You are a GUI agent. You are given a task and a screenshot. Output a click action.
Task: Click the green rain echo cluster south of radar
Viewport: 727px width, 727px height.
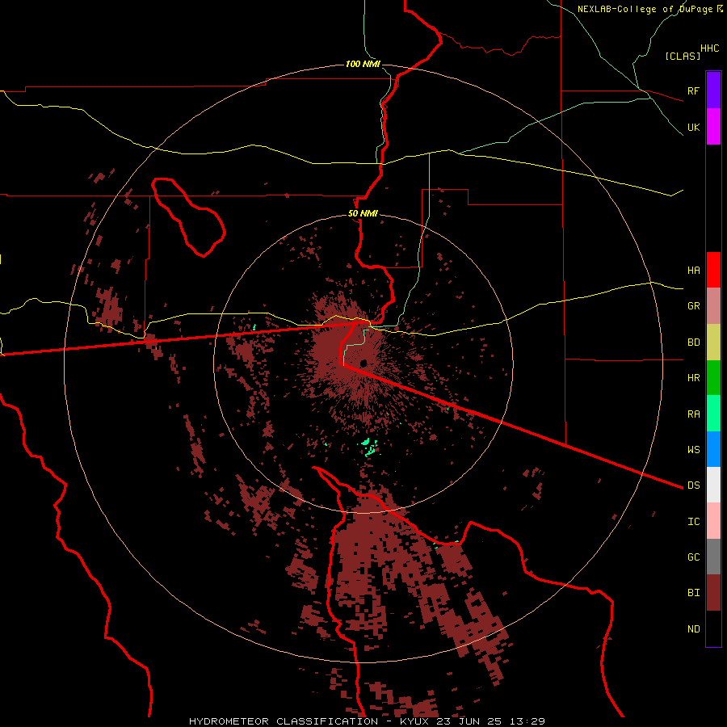[369, 447]
